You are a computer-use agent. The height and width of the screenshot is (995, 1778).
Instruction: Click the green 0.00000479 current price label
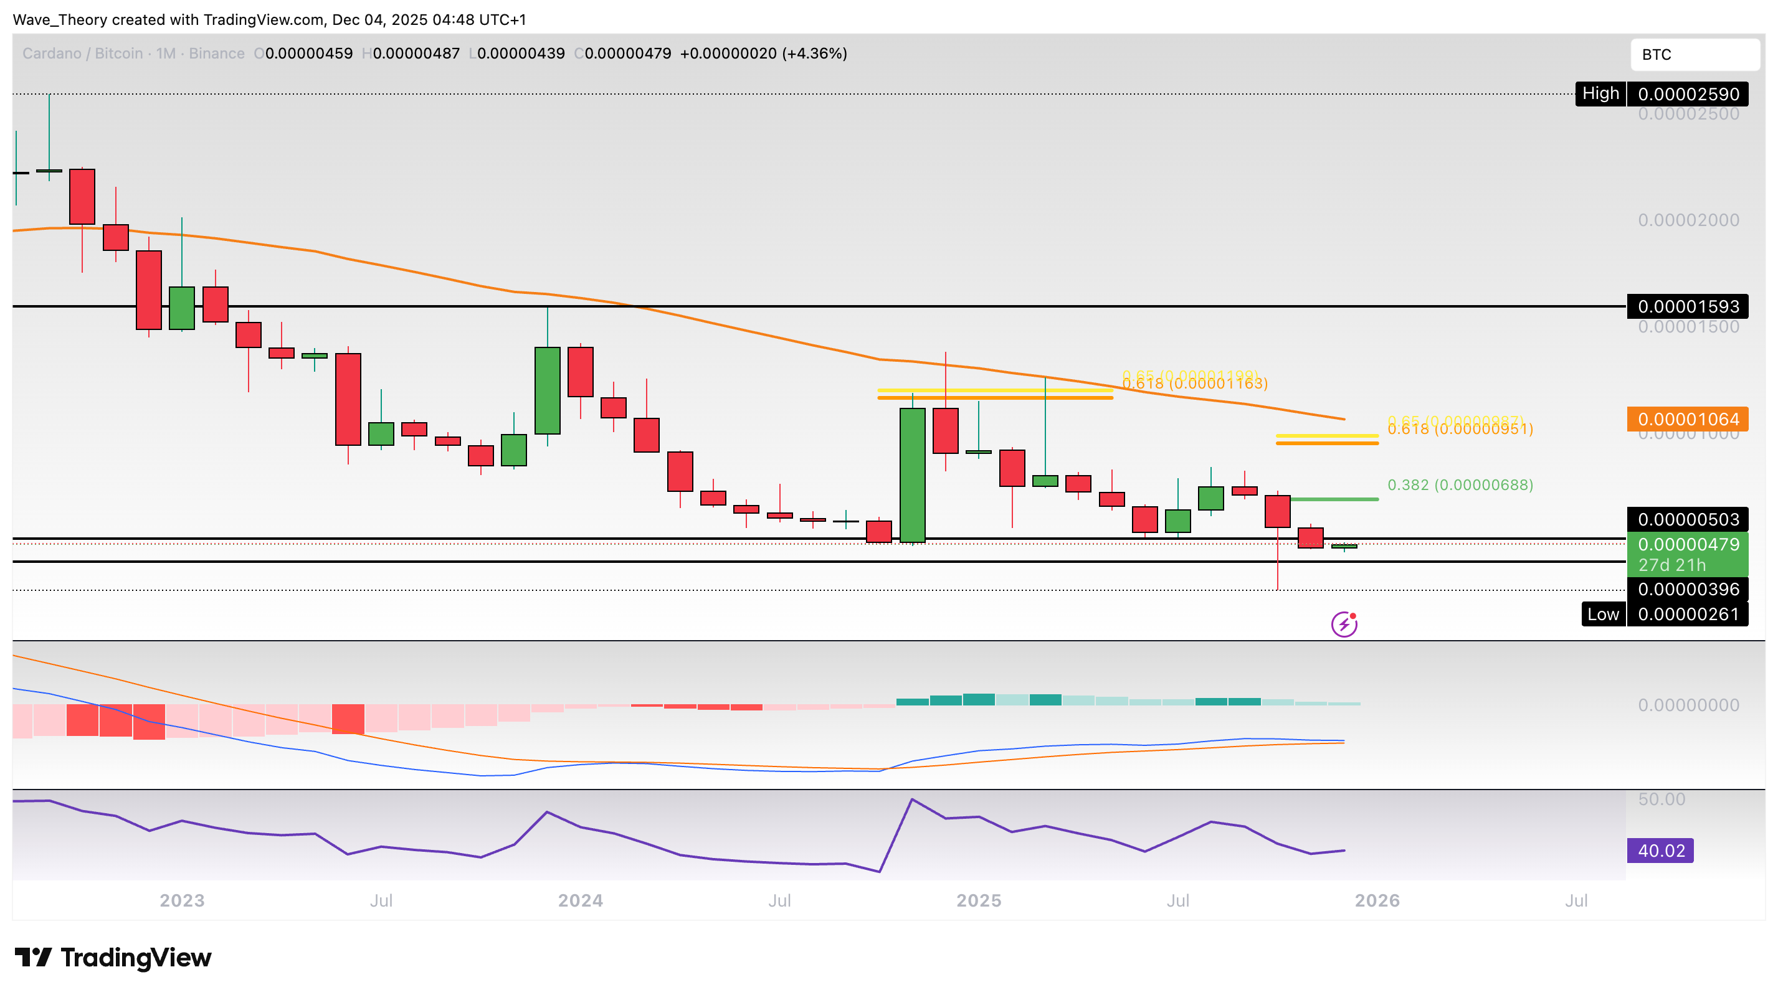click(1688, 544)
